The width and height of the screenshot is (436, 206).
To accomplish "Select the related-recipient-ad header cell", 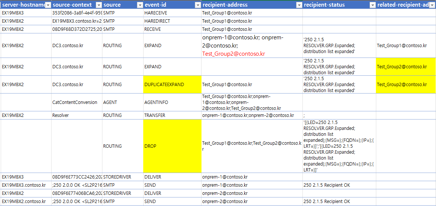I will (x=406, y=5).
